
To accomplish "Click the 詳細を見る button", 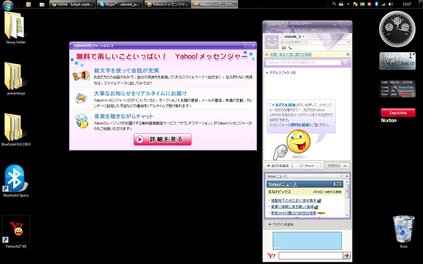I will pos(162,140).
